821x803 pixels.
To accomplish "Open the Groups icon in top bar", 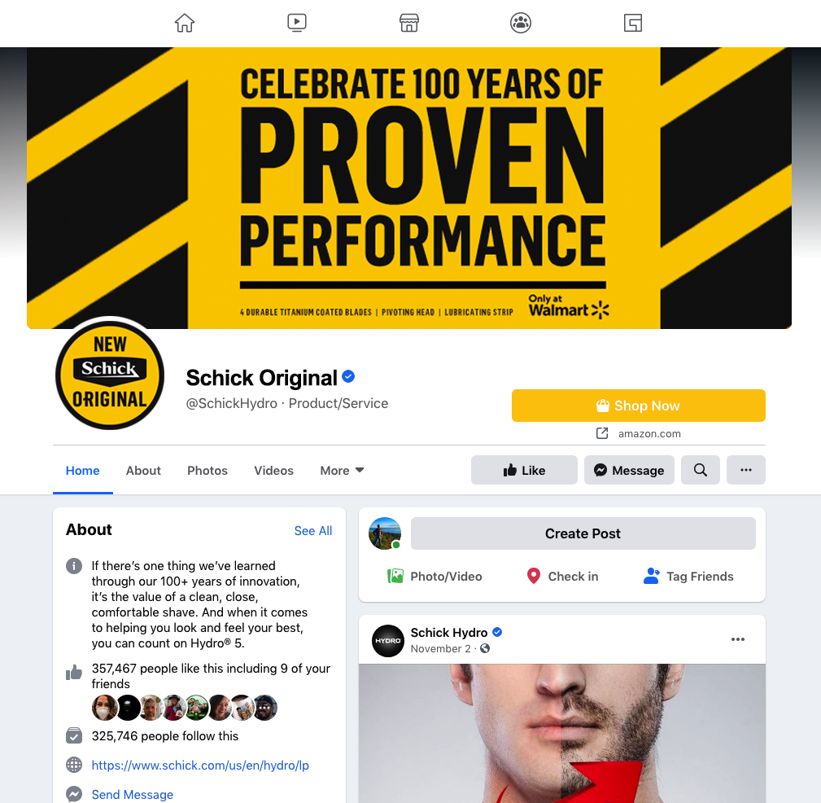I will coord(521,23).
